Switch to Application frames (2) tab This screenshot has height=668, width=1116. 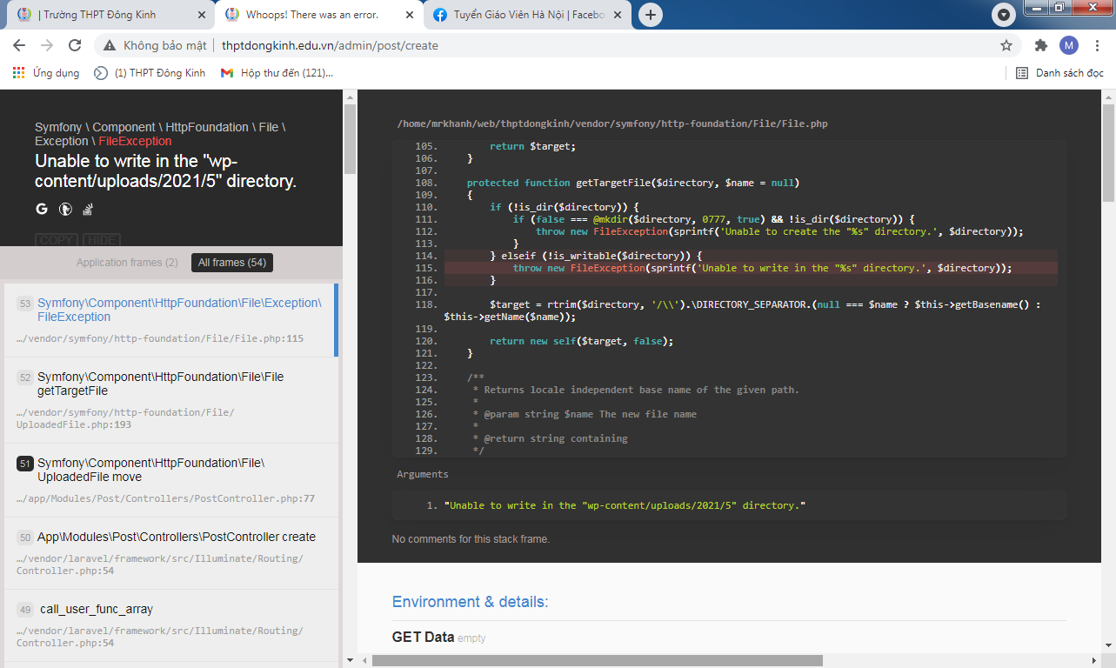coord(127,263)
